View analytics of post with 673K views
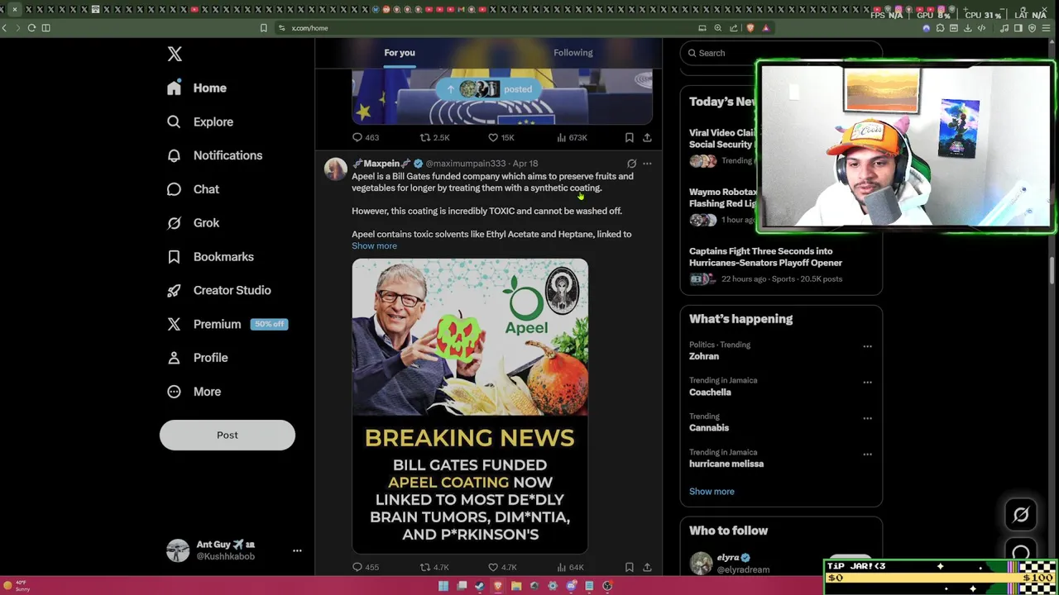 (x=572, y=137)
